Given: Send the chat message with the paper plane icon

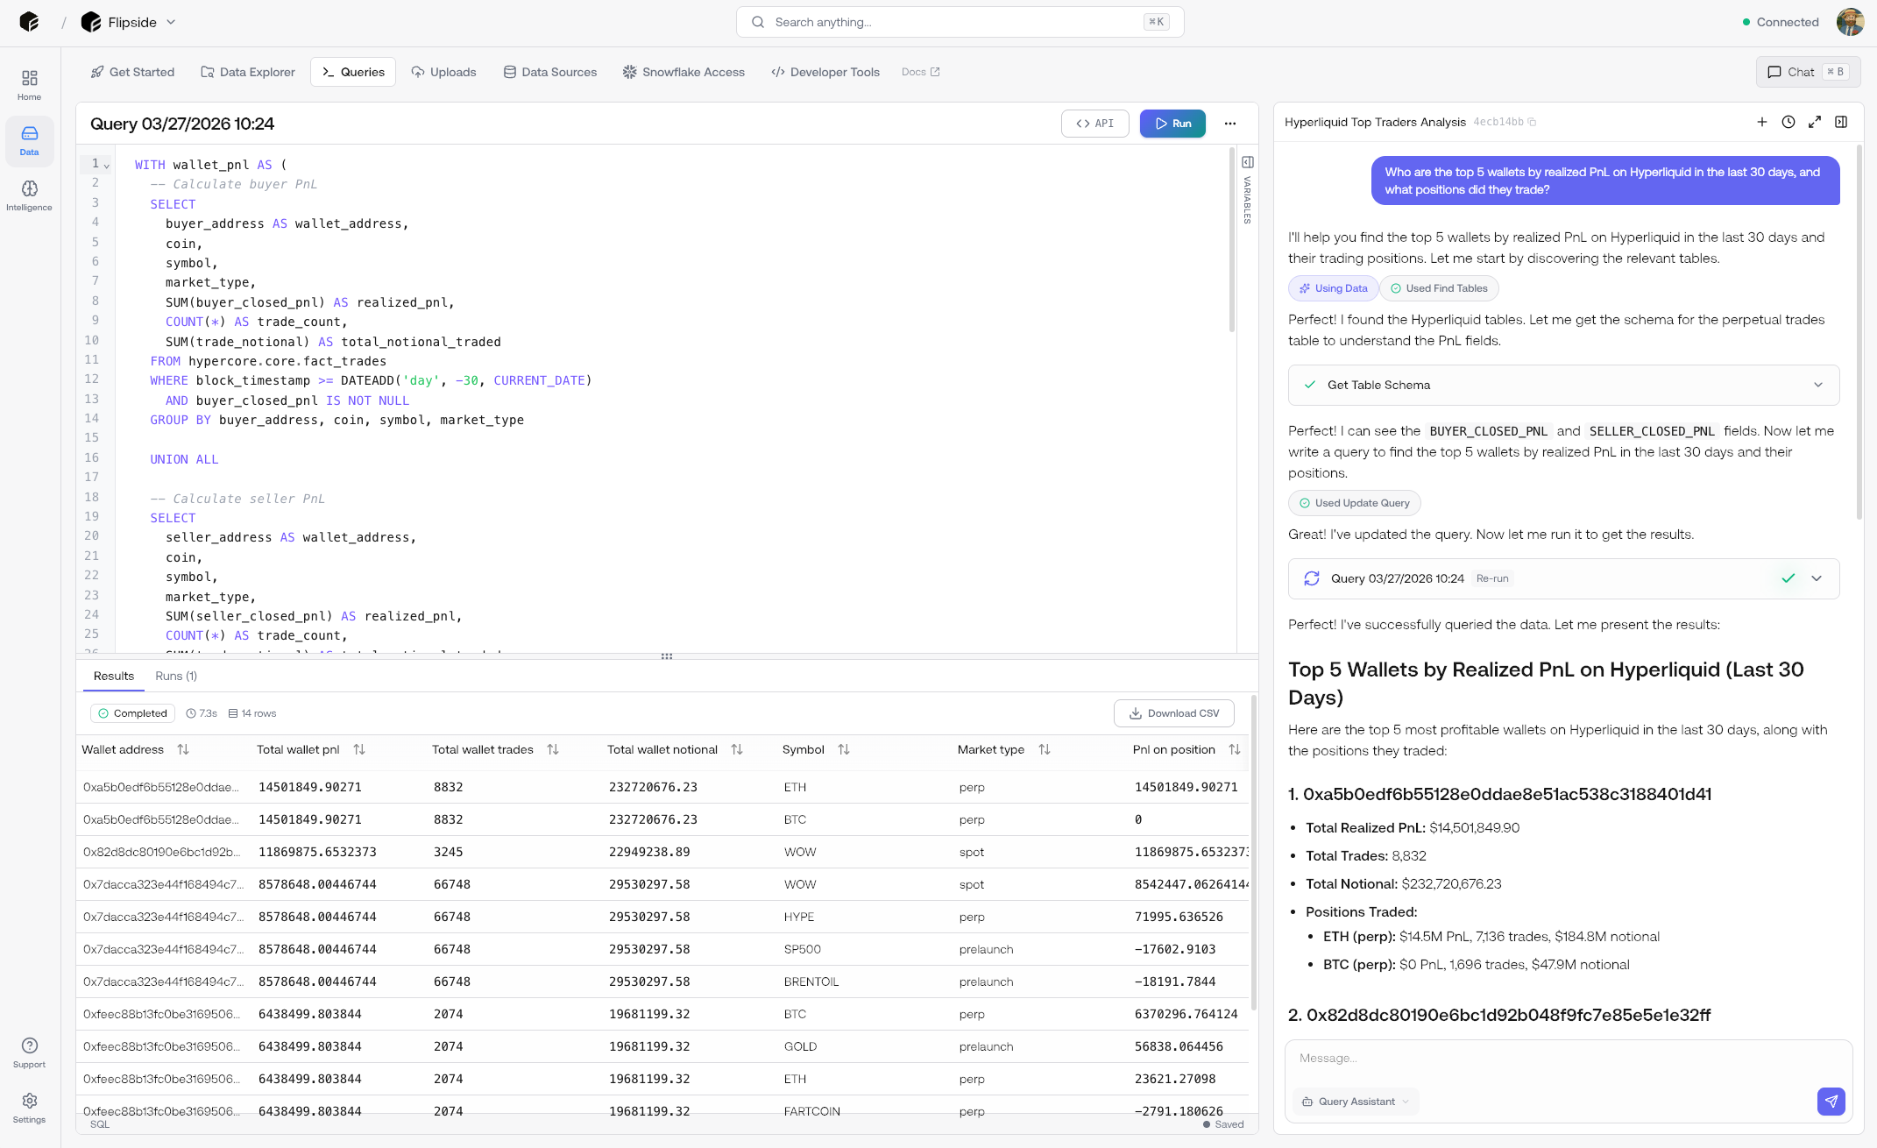Looking at the screenshot, I should [1831, 1102].
